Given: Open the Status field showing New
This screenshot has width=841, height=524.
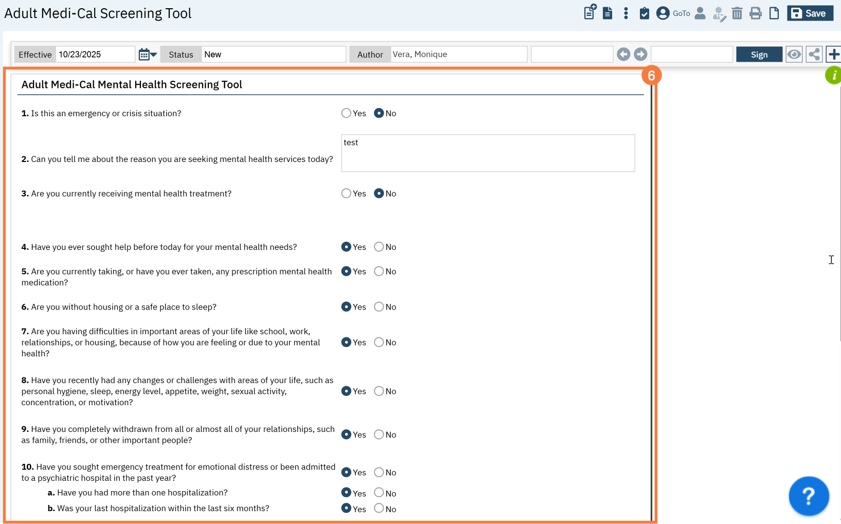Looking at the screenshot, I should (273, 55).
